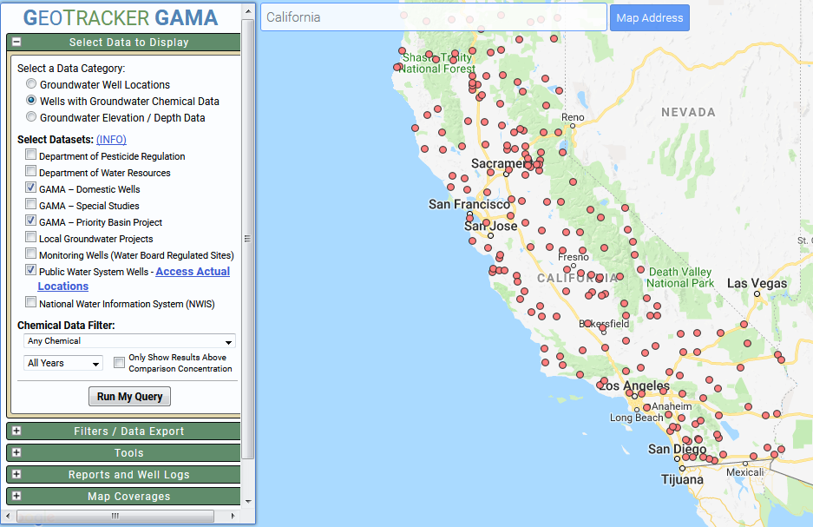Collapse the Select Data to Display section
The width and height of the screenshot is (813, 527).
[16, 42]
